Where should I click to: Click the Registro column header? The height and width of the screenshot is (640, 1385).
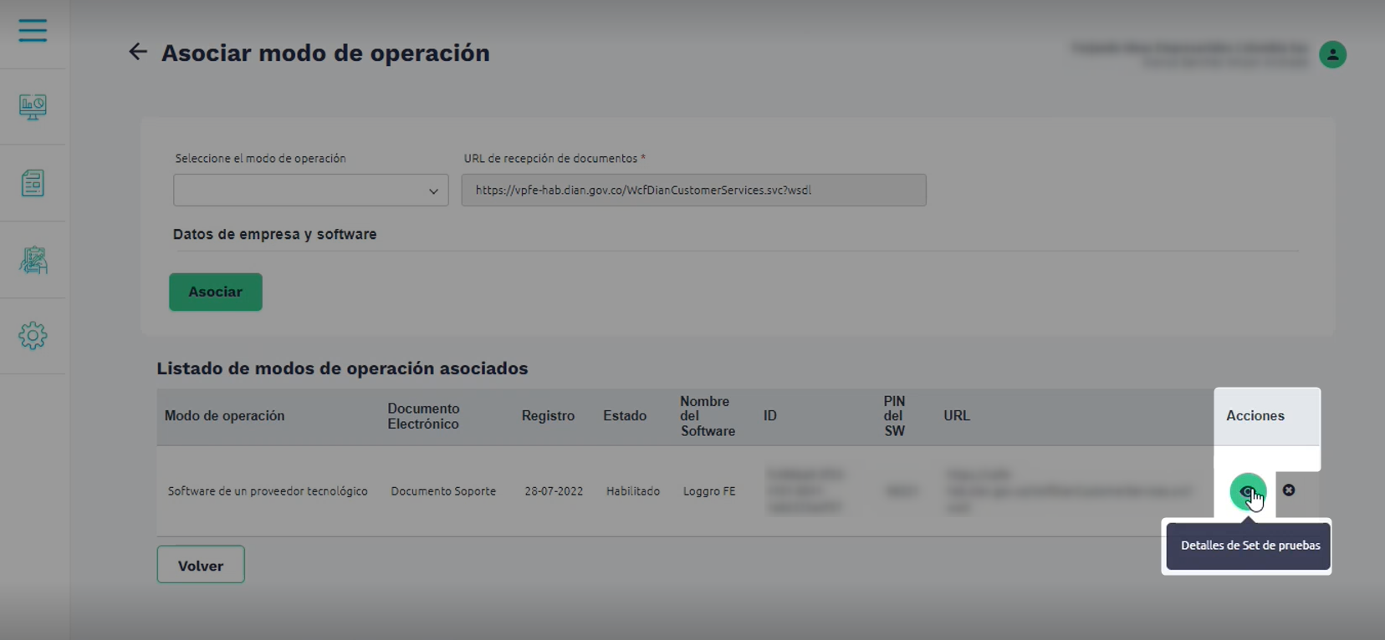click(x=548, y=416)
